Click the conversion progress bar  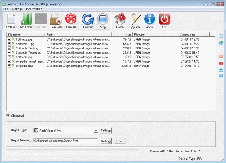[73, 151]
